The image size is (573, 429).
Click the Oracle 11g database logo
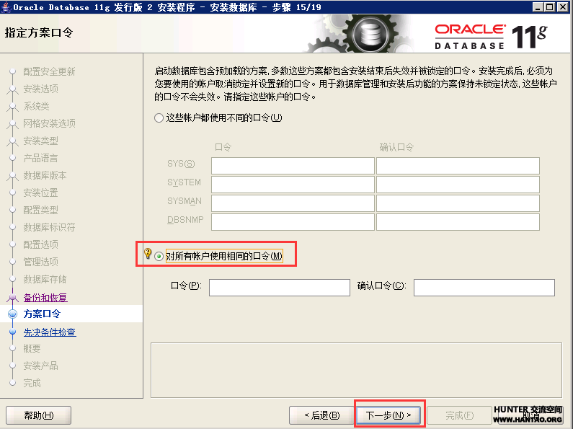tap(492, 35)
